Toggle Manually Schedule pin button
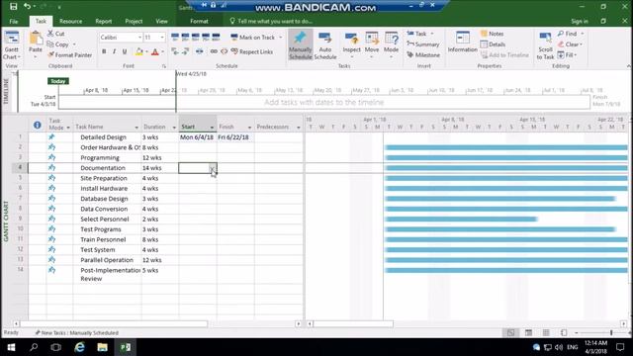Image resolution: width=633 pixels, height=356 pixels. [301, 45]
